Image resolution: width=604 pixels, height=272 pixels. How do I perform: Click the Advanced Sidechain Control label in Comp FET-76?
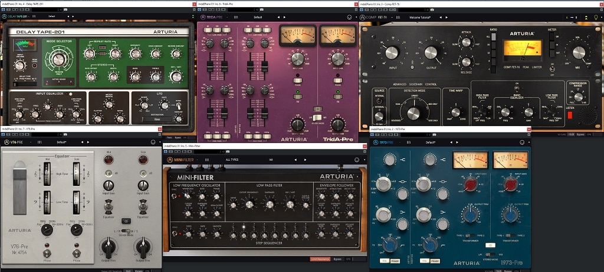tap(415, 84)
